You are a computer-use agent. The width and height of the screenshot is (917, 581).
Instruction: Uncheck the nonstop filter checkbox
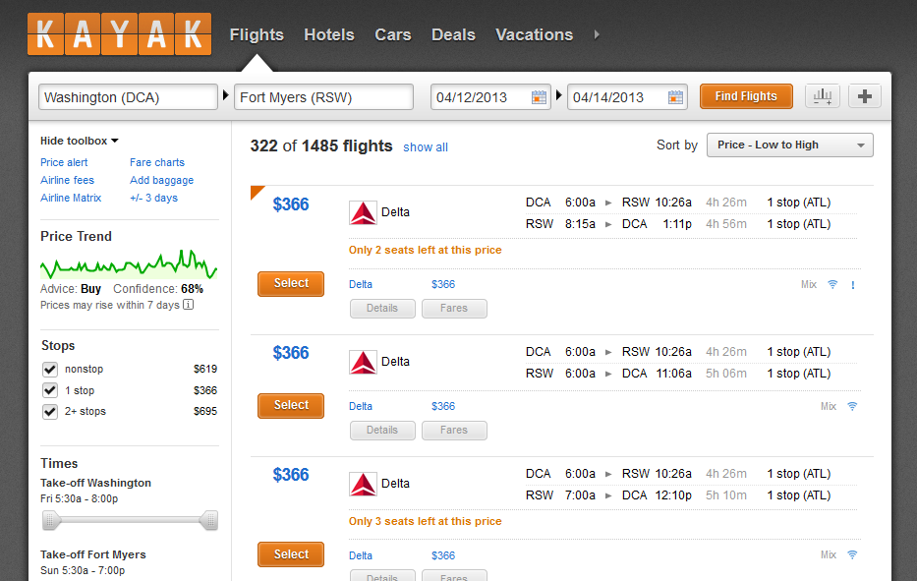(x=50, y=370)
